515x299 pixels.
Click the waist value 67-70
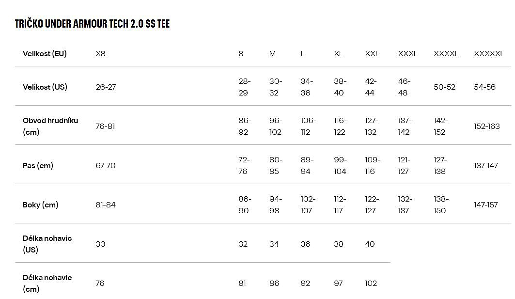[x=106, y=166]
